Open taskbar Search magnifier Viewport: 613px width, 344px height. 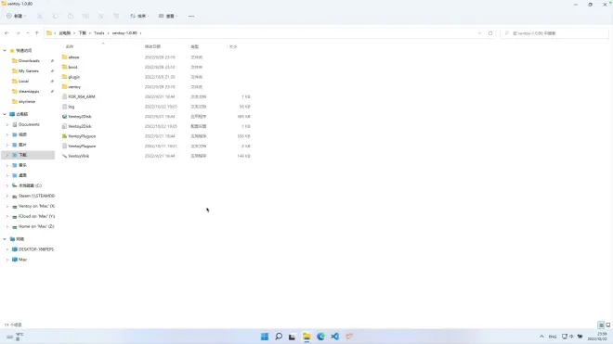pyautogui.click(x=279, y=337)
